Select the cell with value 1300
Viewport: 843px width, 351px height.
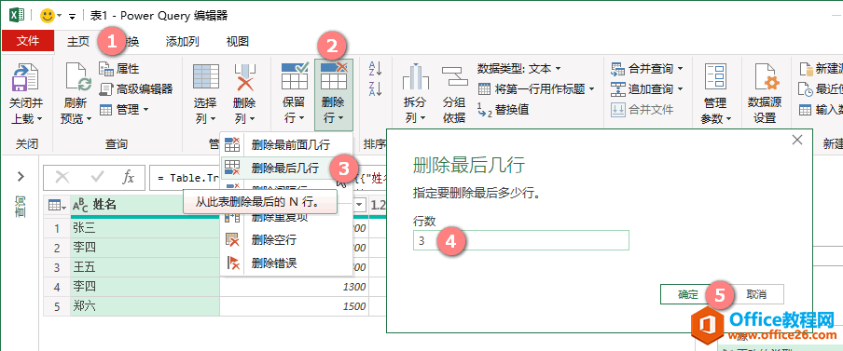click(295, 287)
